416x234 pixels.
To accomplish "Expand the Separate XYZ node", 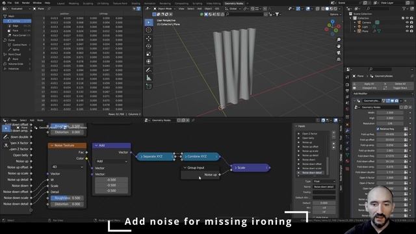I will coord(141,157).
